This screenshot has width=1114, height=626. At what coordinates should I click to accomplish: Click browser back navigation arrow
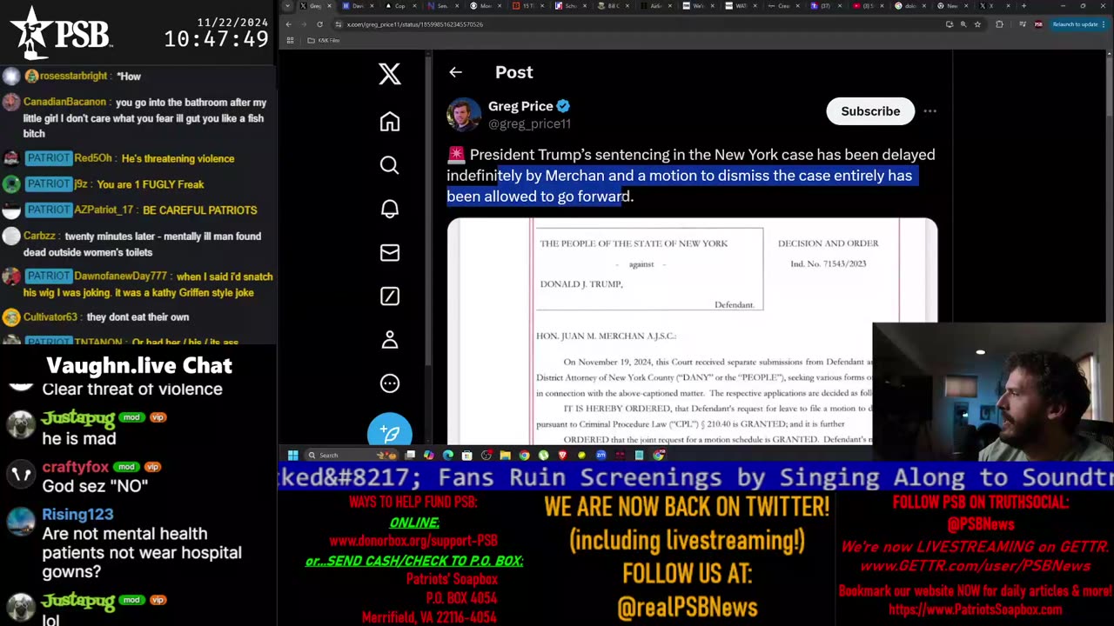288,24
